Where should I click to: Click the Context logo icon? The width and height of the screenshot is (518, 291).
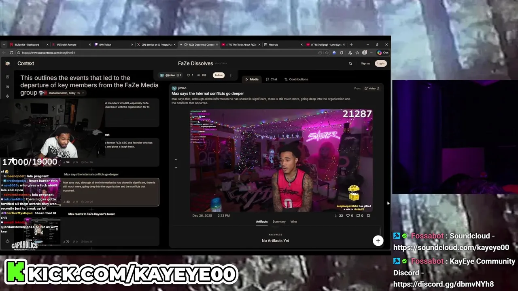(x=7, y=63)
